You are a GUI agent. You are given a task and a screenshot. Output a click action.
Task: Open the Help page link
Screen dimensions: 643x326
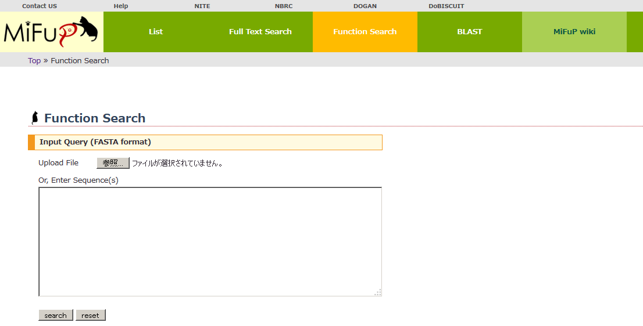[x=121, y=6]
